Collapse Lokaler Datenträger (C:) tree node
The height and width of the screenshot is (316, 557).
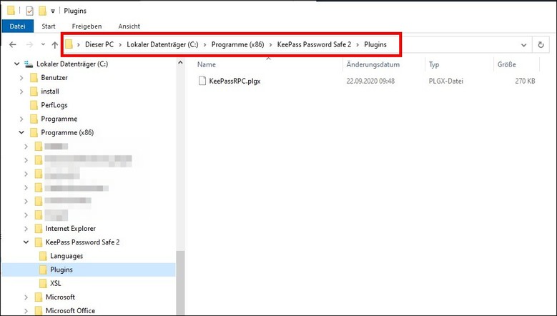click(16, 64)
